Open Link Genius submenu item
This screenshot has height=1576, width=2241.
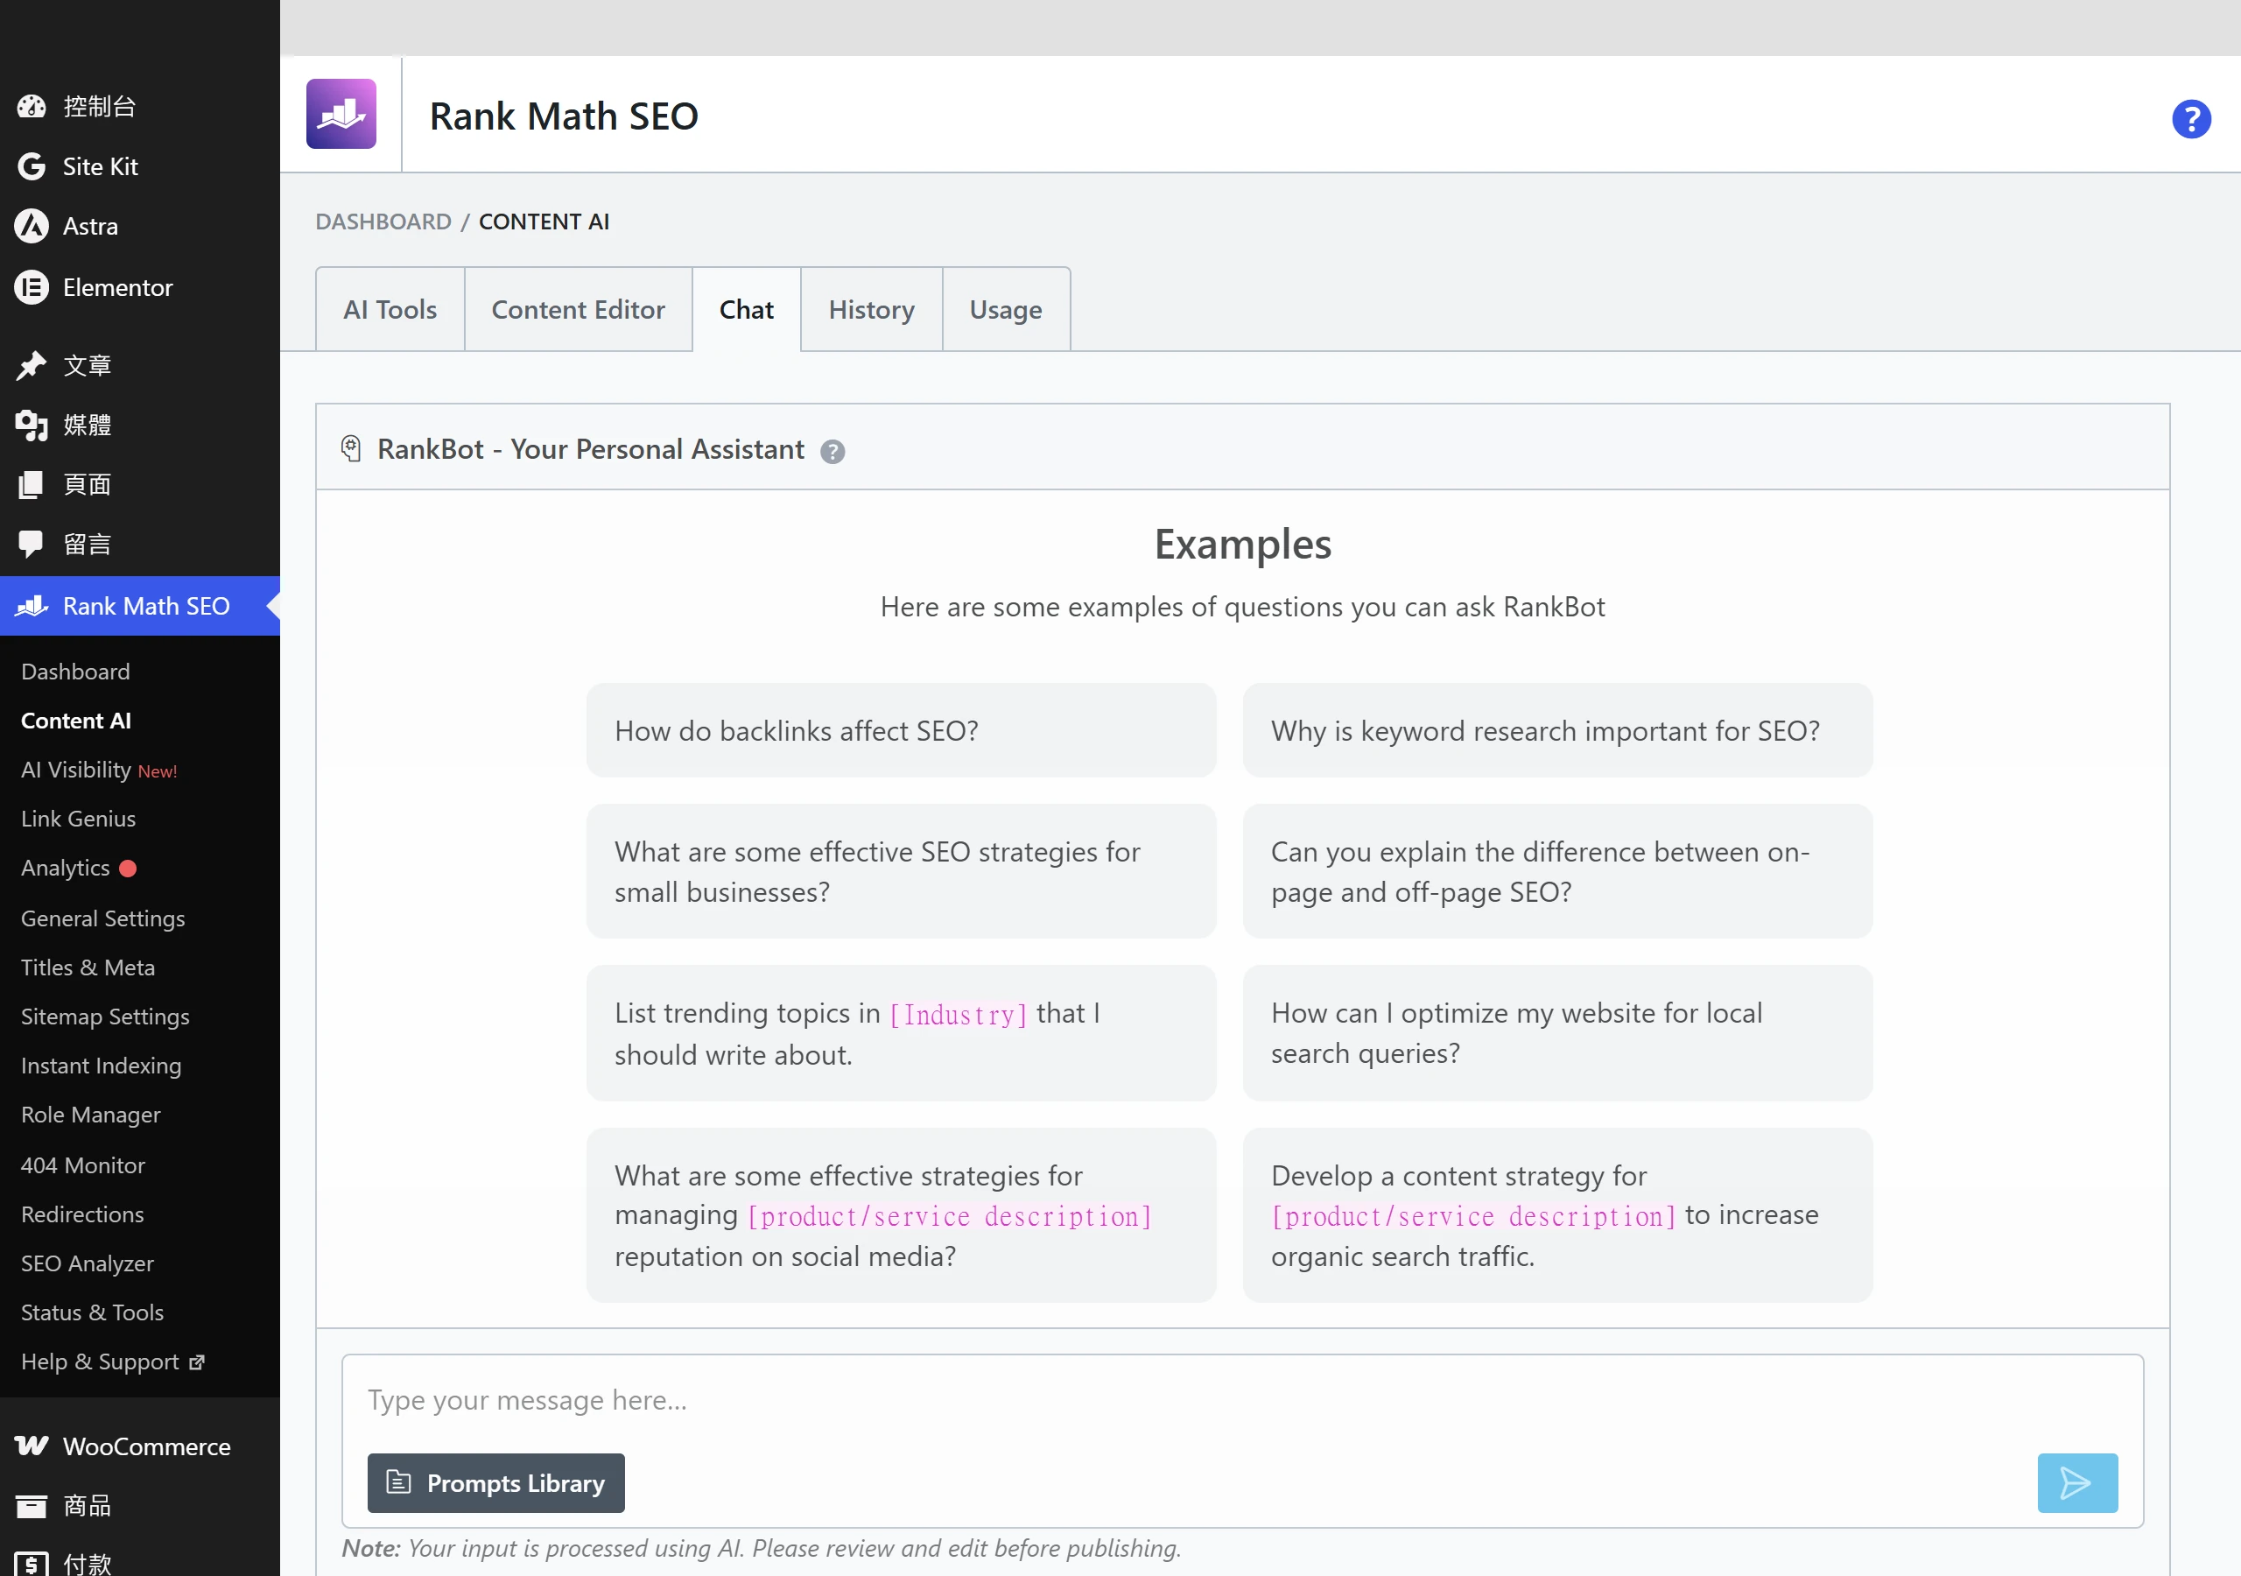(x=78, y=819)
